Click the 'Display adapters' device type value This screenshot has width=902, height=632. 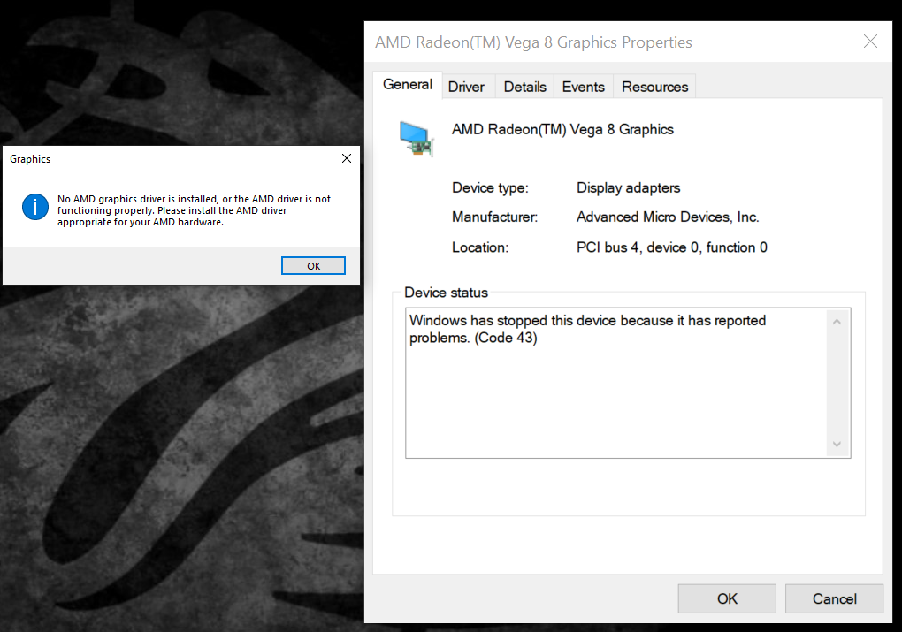[628, 188]
